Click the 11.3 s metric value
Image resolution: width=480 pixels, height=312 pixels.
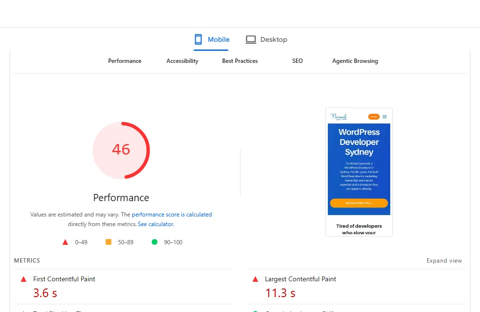(x=280, y=293)
